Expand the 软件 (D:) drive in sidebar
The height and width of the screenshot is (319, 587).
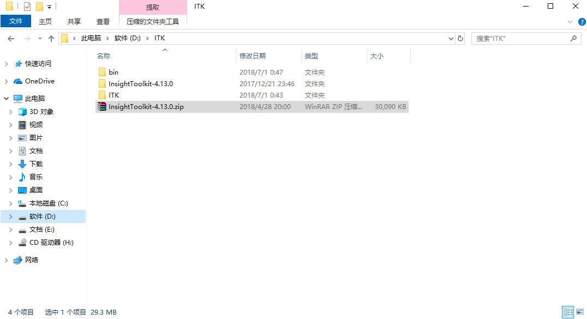click(10, 216)
